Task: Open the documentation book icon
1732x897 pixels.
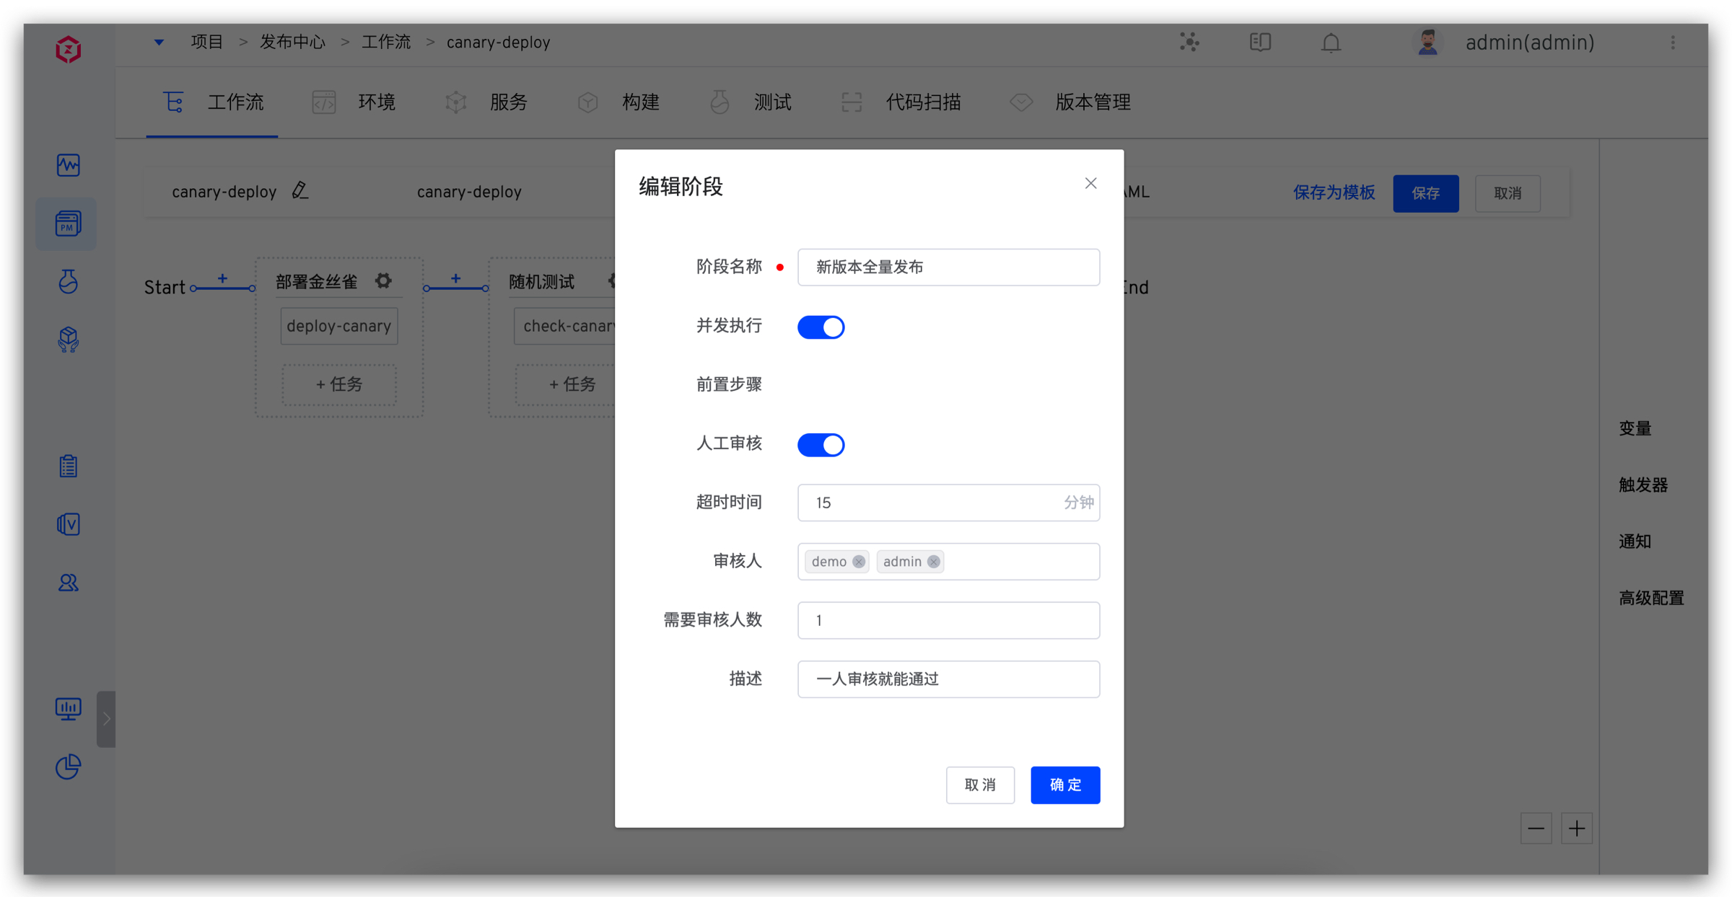Action: (1260, 43)
